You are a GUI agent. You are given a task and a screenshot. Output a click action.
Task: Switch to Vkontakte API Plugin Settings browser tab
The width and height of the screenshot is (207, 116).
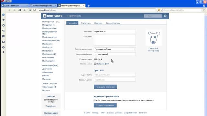pyautogui.click(x=43, y=6)
